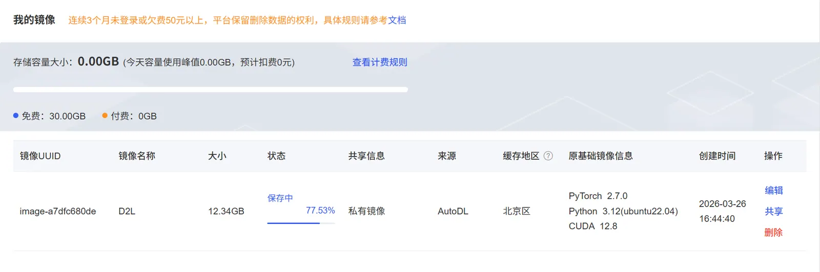Click the D2L image name

(x=127, y=211)
